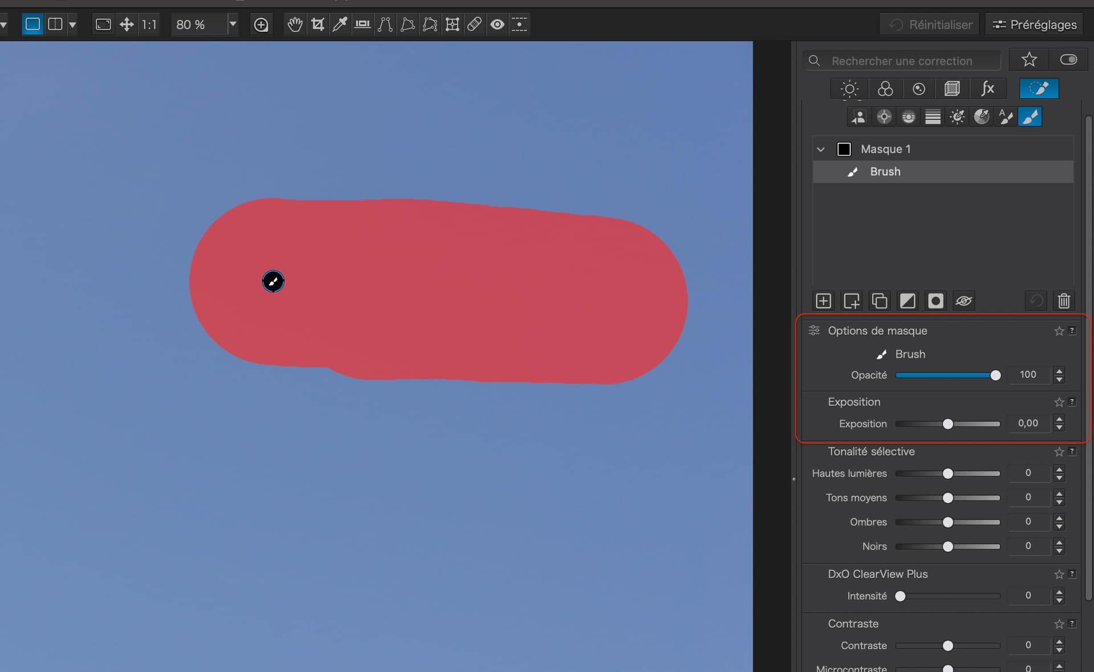
Task: Invert the mask with diagonal icon
Action: pos(907,301)
